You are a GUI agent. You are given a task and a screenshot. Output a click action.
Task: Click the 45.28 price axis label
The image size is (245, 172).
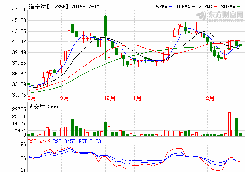[x=19, y=20]
